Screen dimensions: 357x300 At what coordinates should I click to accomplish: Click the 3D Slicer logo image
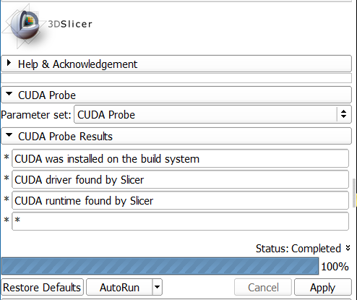(47, 27)
